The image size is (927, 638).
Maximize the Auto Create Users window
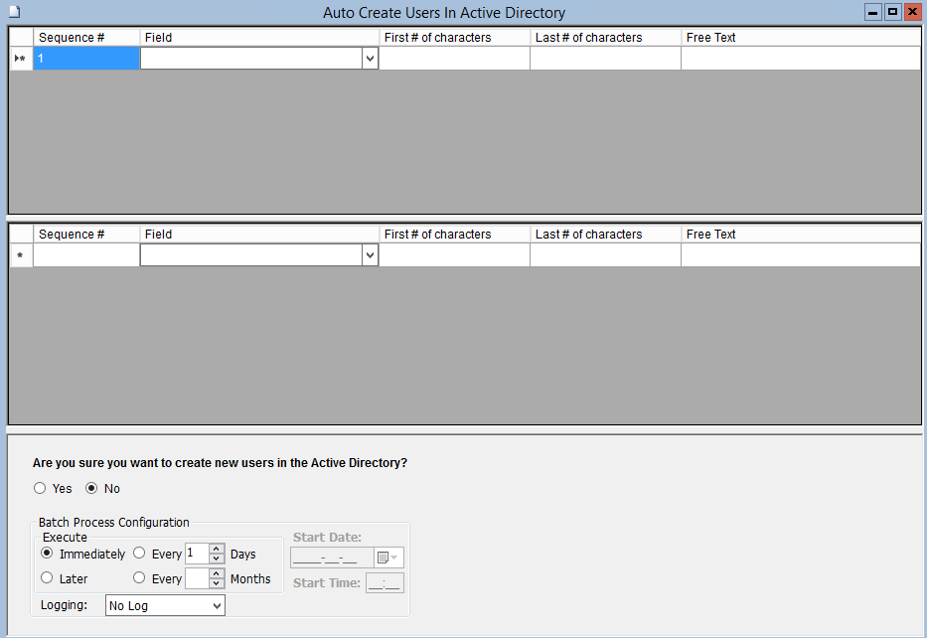pos(892,12)
